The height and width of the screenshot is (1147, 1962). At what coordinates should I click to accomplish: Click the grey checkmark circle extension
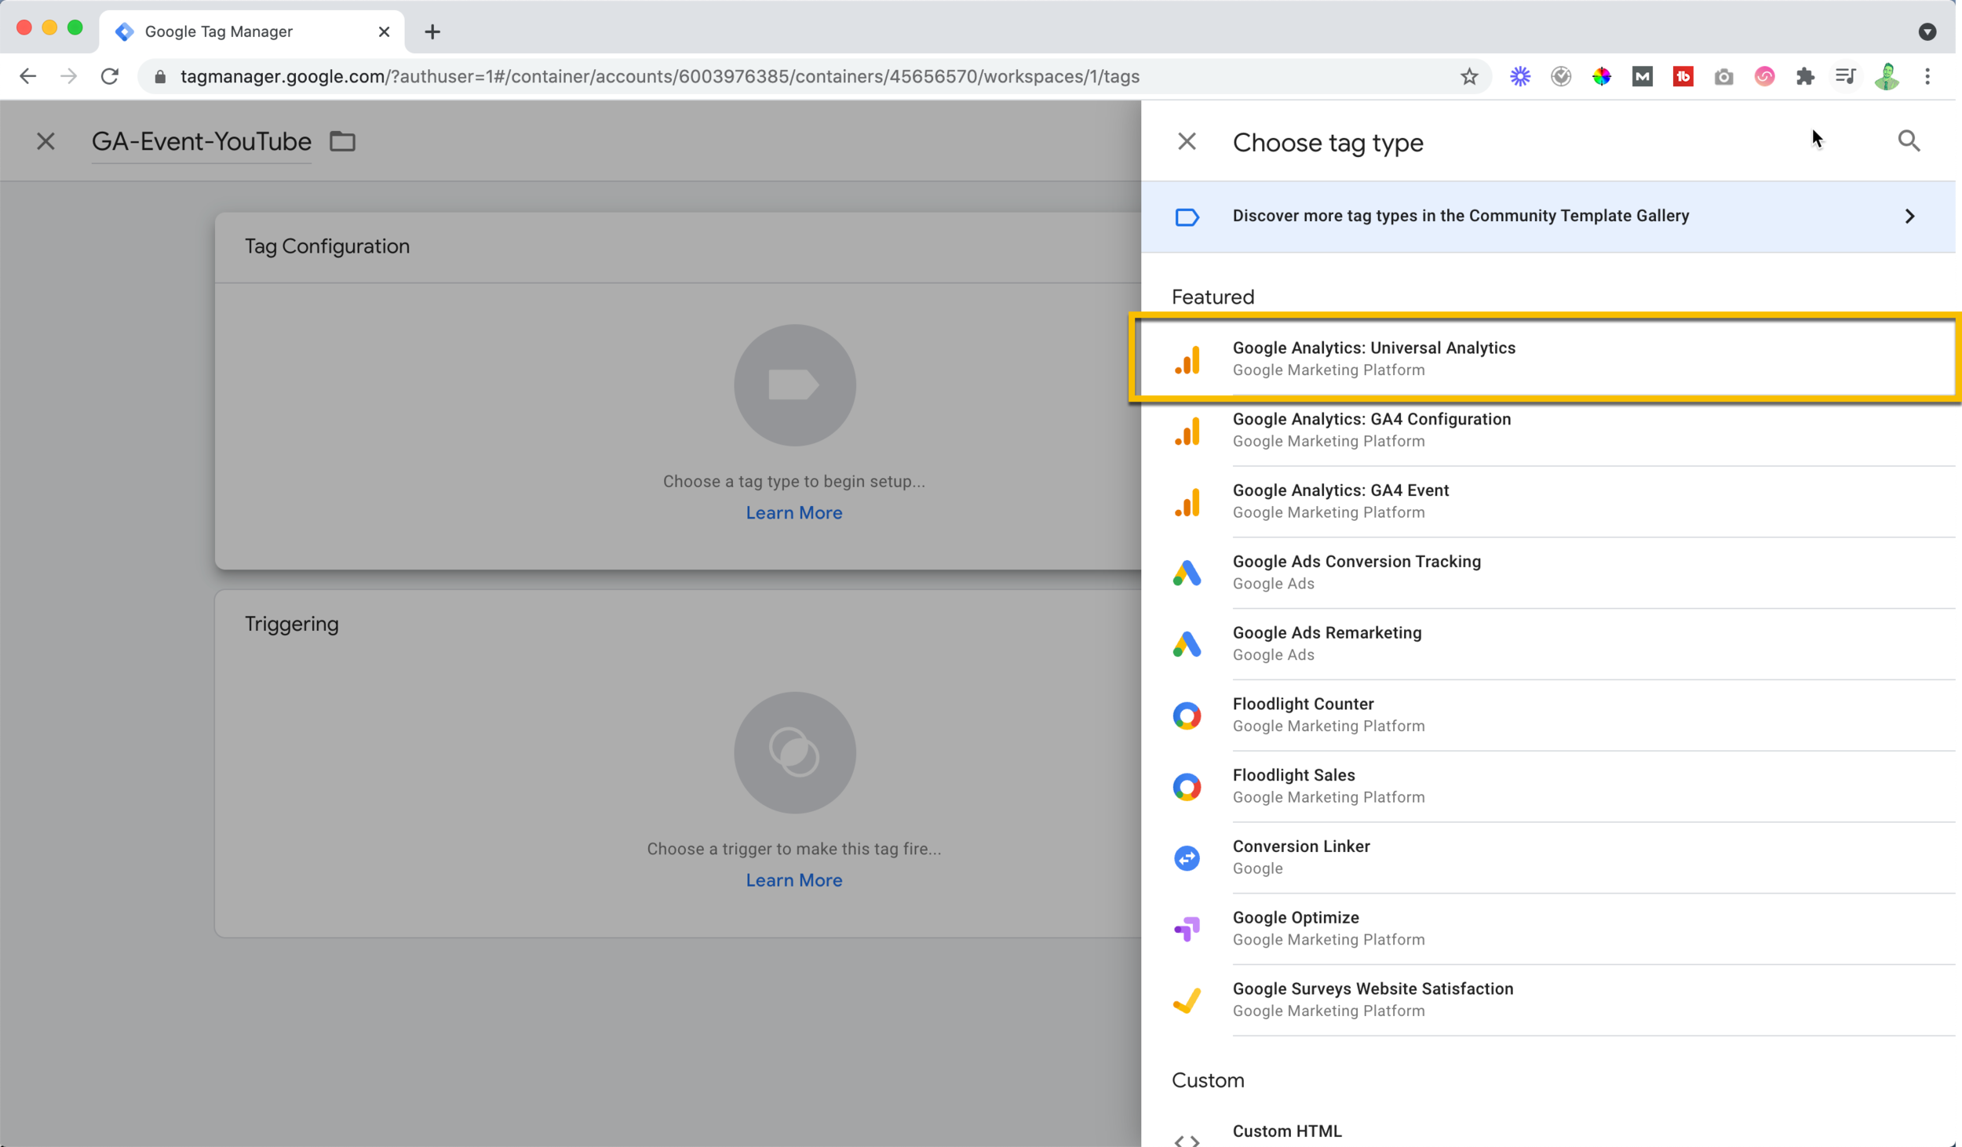(x=1561, y=77)
